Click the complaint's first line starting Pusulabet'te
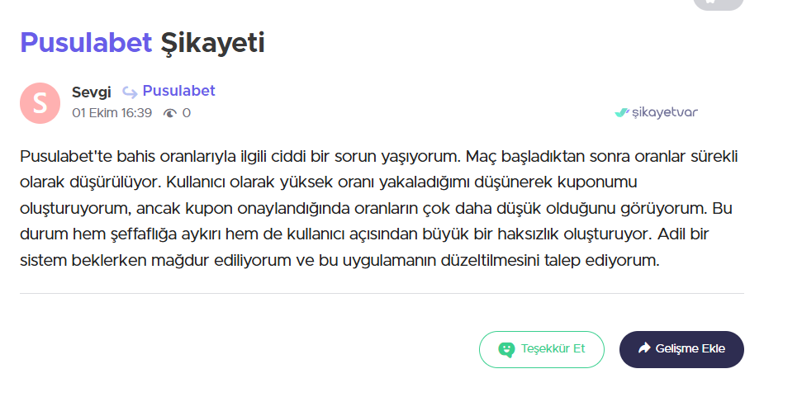Image resolution: width=802 pixels, height=402 pixels. [x=378, y=156]
